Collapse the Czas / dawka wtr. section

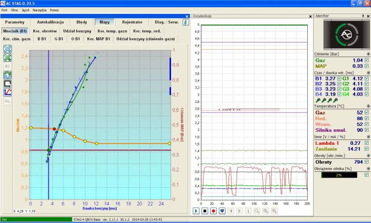pos(368,73)
